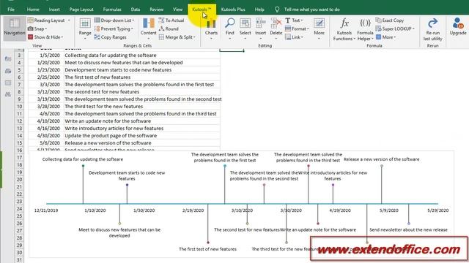This screenshot has width=469, height=263.
Task: Switch to the Home tab
Action: 33,9
